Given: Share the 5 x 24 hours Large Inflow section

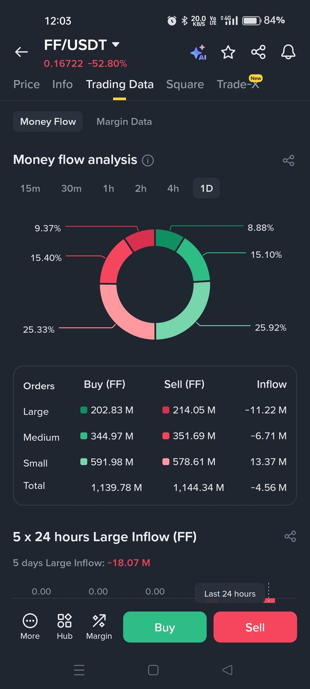Looking at the screenshot, I should tap(290, 536).
